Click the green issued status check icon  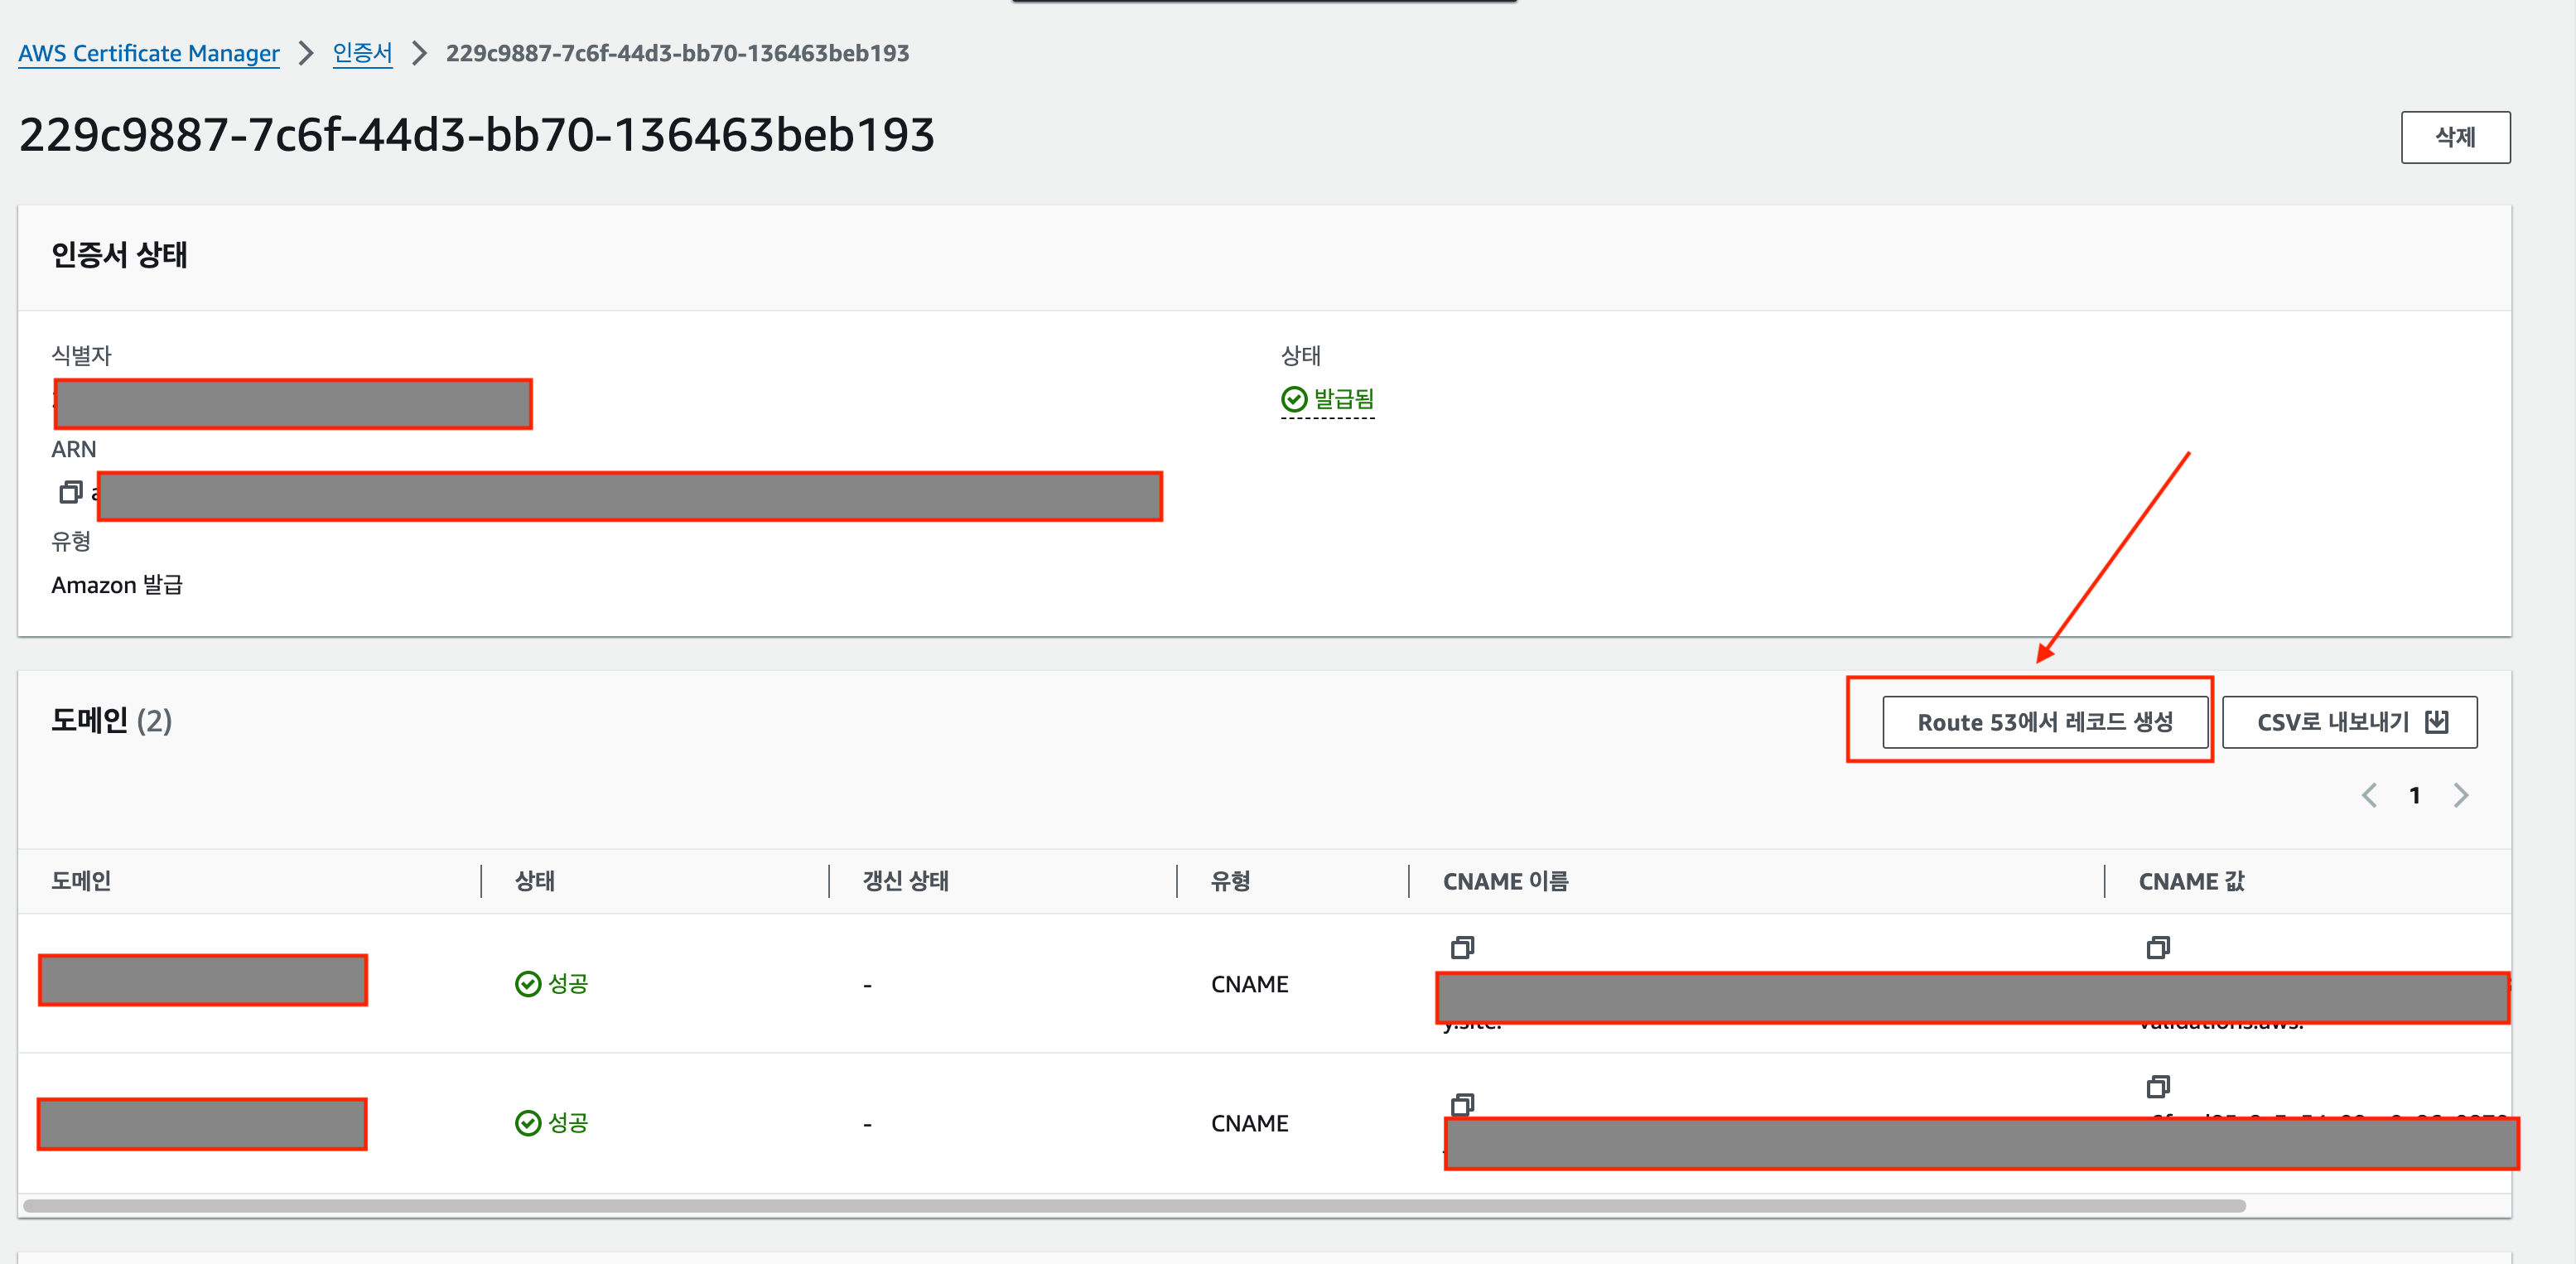click(x=1294, y=399)
